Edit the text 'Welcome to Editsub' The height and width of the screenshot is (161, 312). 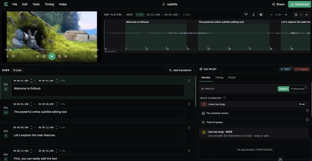[98, 90]
